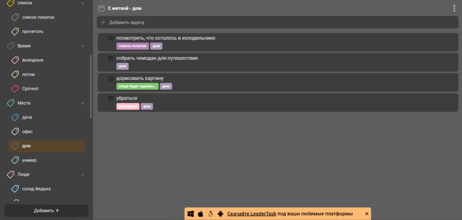
Task: Collapse the "Люди" group chevron
Action: pyautogui.click(x=83, y=174)
